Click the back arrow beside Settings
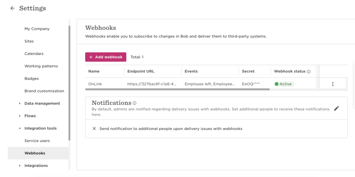This screenshot has height=177, width=355. [12, 8]
